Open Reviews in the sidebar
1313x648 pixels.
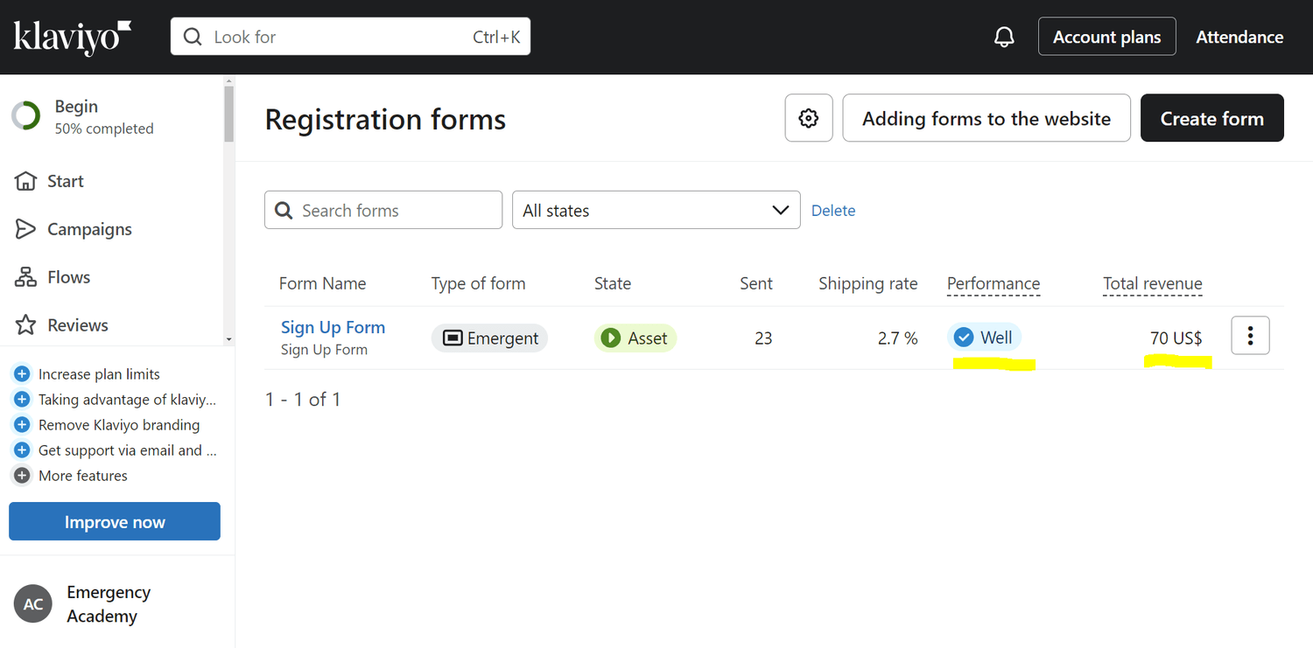(78, 325)
